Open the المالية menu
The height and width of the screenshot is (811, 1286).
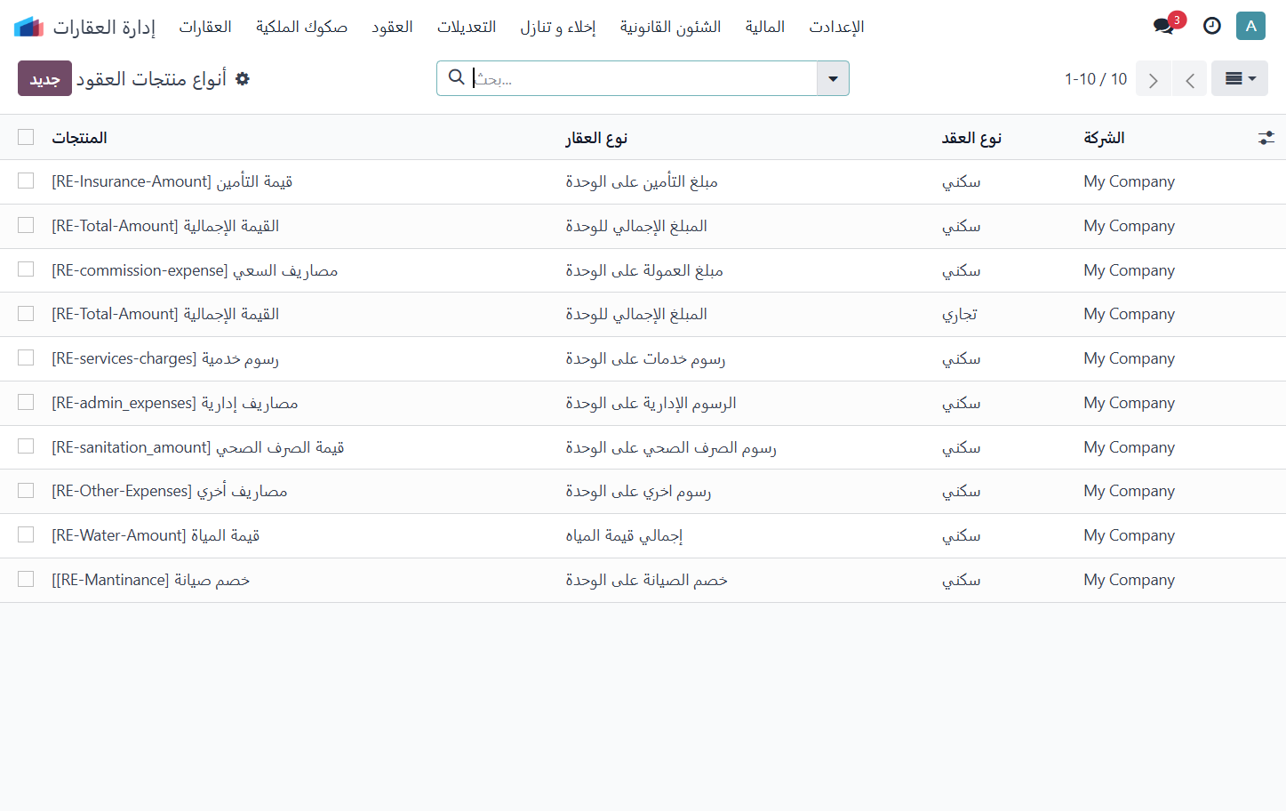click(765, 27)
